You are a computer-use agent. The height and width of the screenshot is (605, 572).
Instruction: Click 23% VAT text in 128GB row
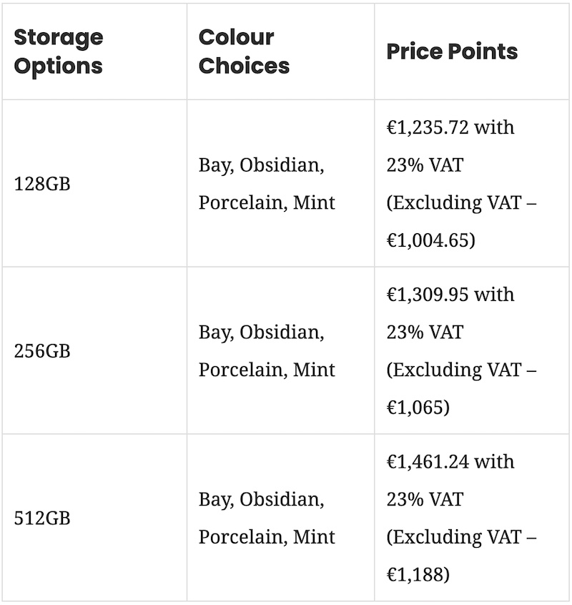pos(425,165)
